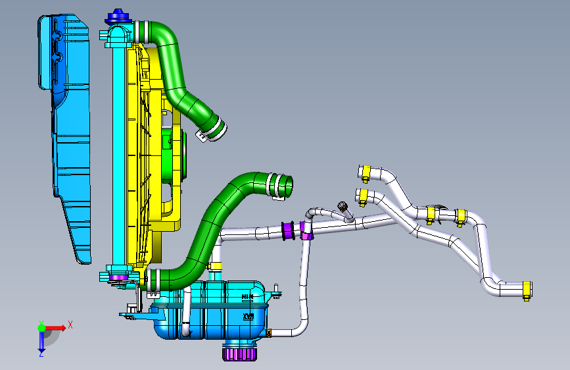Select the dark blue radiator filler cap
This screenshot has width=570, height=370.
tap(117, 16)
